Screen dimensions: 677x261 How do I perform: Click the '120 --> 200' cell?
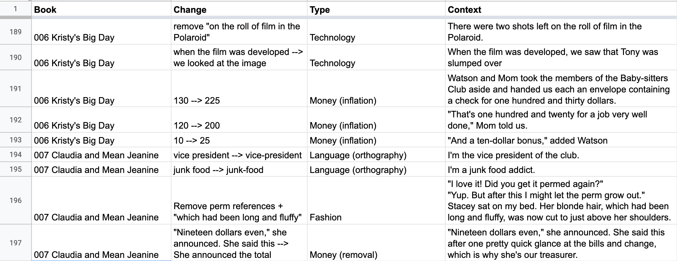239,120
